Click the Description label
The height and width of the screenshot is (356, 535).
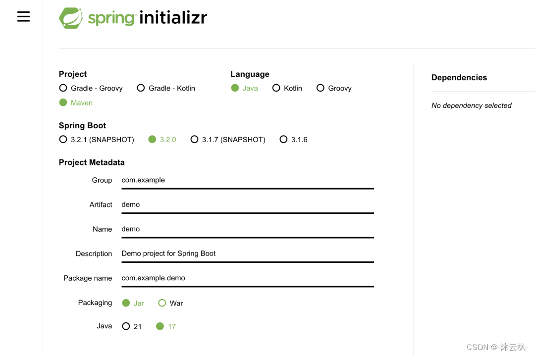pos(94,254)
